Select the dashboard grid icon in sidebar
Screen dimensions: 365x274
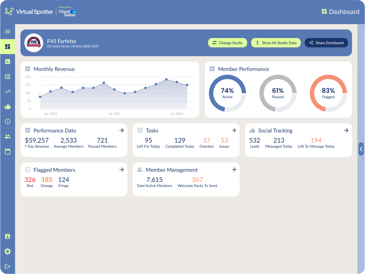point(7,46)
